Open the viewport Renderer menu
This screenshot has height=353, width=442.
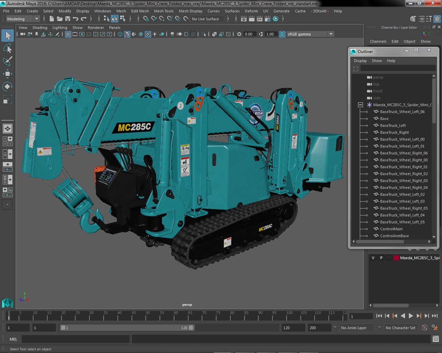click(96, 28)
